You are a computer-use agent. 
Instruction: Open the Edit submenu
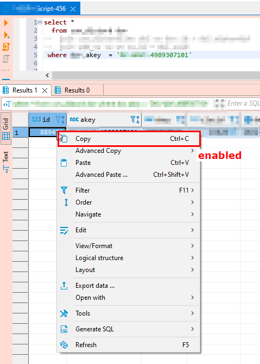coord(129,230)
